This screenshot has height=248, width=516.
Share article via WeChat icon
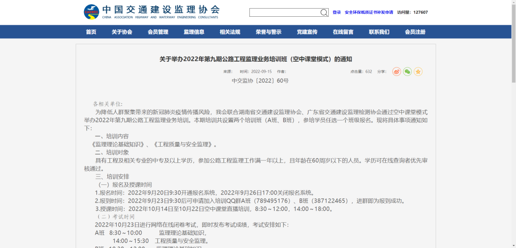click(x=407, y=72)
